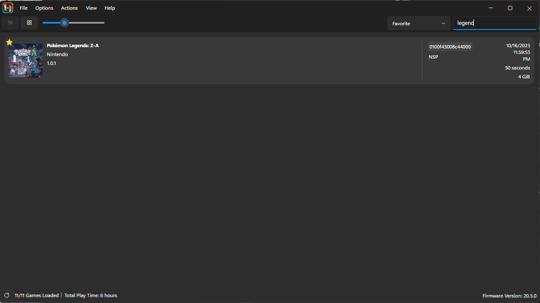Click the search field containing "legend"
The width and height of the screenshot is (540, 303).
coord(494,23)
